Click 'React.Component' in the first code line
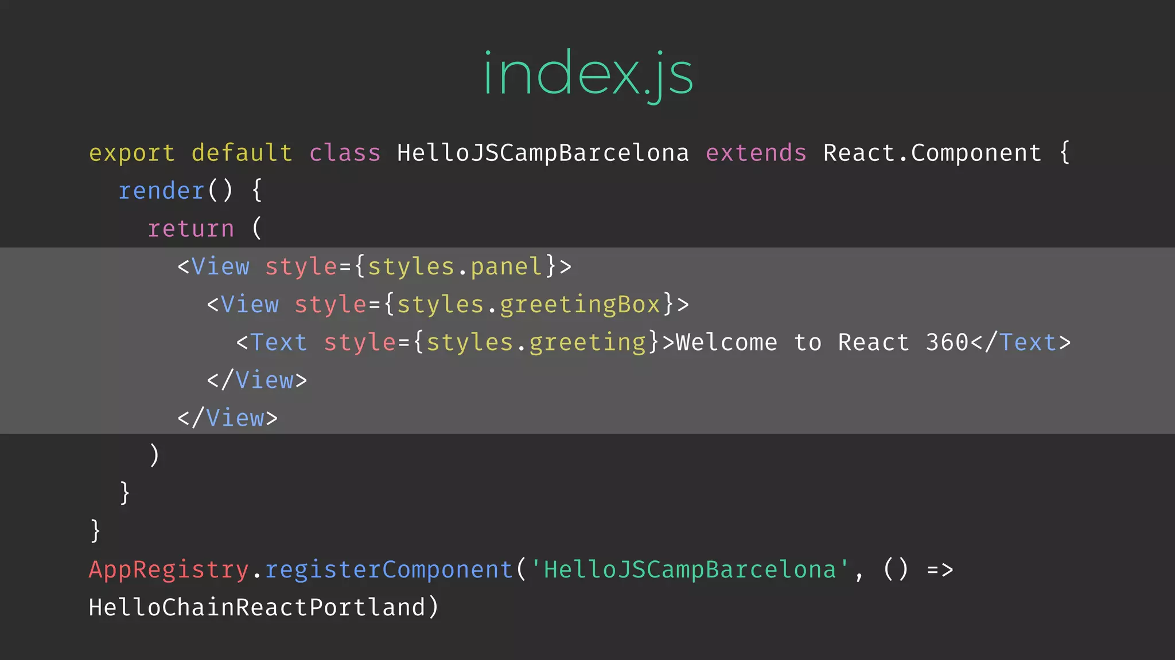The height and width of the screenshot is (660, 1175). coord(932,153)
